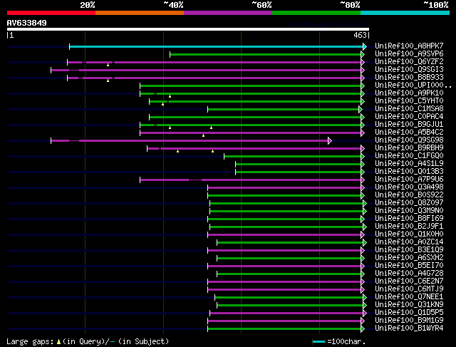Click the green alignment bar for A9SVP6
This screenshot has width=456, height=347.
click(266, 54)
